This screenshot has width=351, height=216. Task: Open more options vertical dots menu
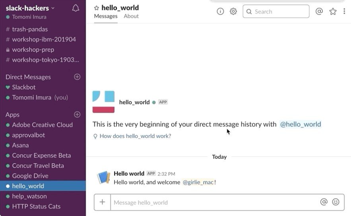[x=344, y=12]
